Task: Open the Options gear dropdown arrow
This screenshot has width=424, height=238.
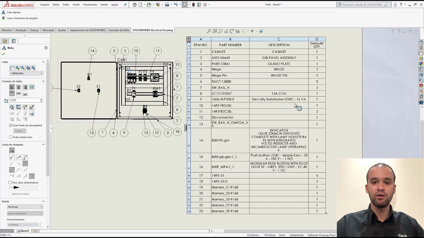Action: tap(209, 5)
